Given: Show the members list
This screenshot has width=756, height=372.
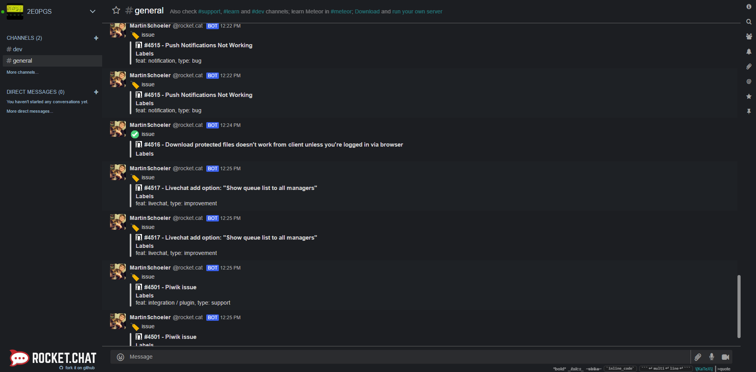Looking at the screenshot, I should pos(749,37).
